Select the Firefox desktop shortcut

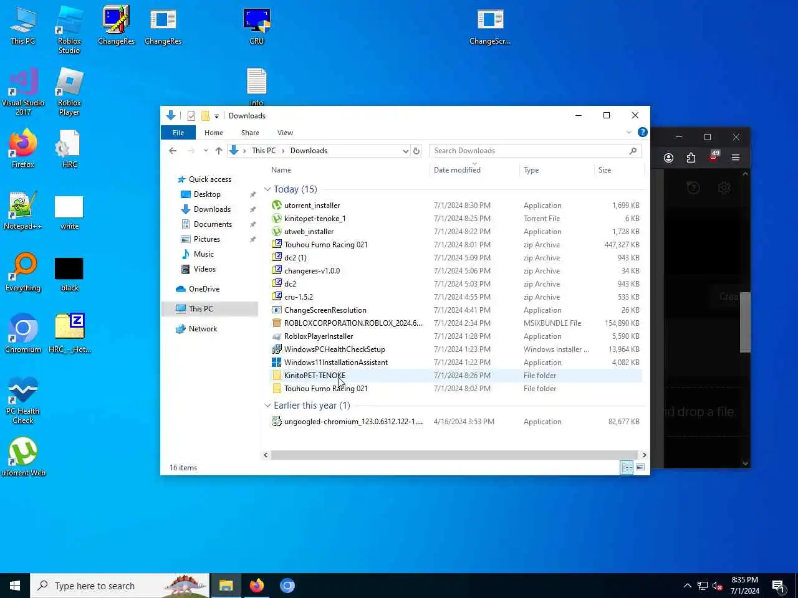click(23, 149)
